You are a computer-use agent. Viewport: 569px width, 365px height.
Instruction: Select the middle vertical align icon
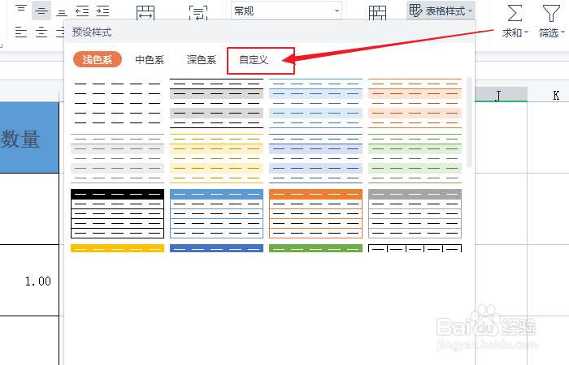point(41,11)
